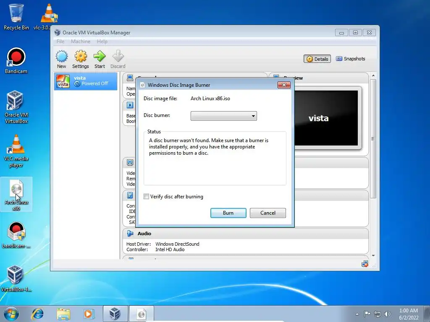The image size is (430, 322).
Task: Select the vlc-3.0 installer desktop icon
Action: (49, 16)
